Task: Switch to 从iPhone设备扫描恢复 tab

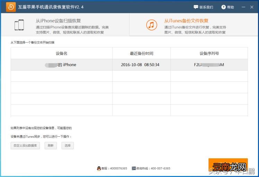Action: [65, 25]
